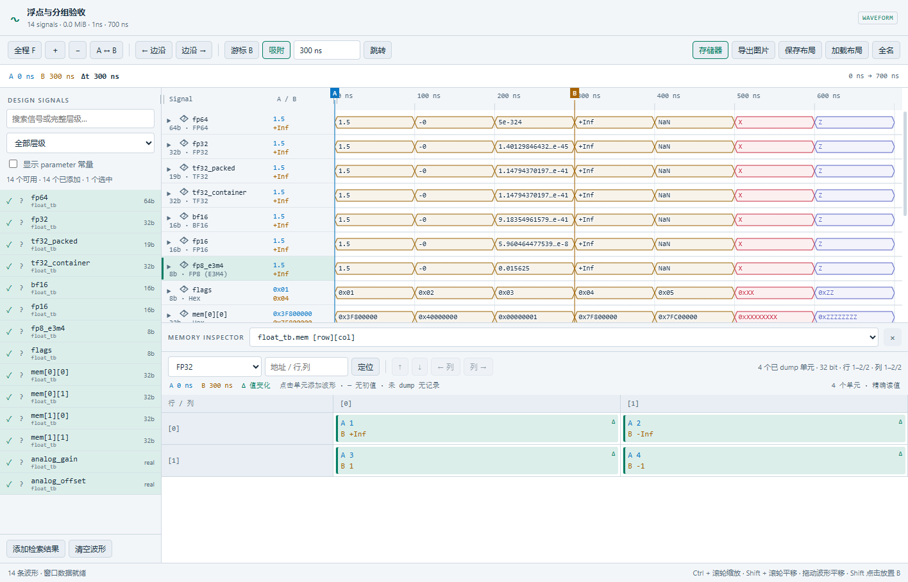This screenshot has width=908, height=582.
Task: Click the diamond icon beside fp64 waveform row
Action: [x=184, y=119]
